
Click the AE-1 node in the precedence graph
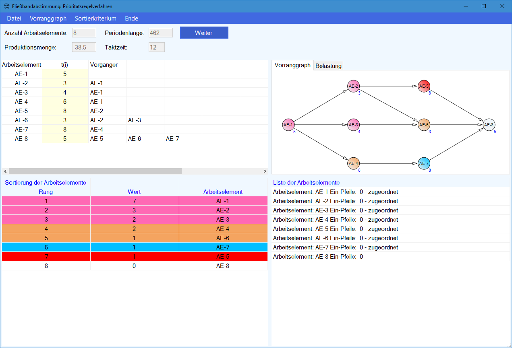[x=288, y=125]
